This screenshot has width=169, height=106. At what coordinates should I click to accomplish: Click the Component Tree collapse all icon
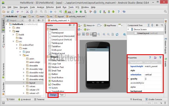tap(152, 25)
